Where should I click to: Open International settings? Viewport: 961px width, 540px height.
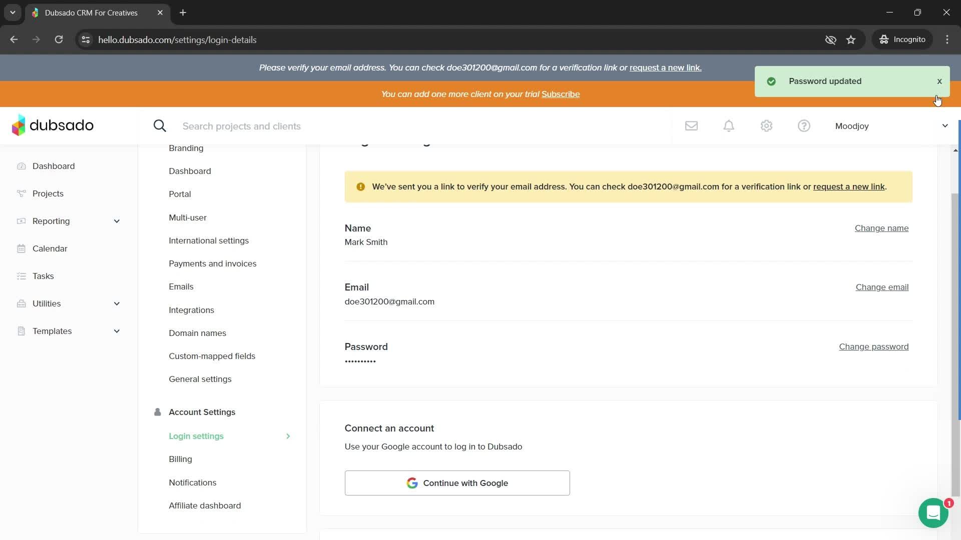pyautogui.click(x=209, y=240)
